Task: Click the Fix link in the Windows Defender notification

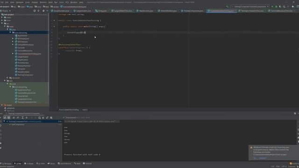Action: [255, 158]
